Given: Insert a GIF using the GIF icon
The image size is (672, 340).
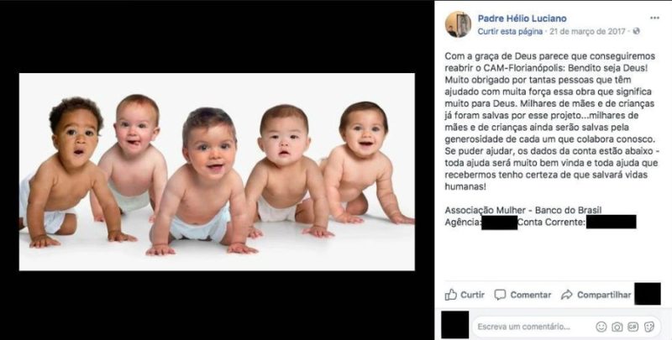Looking at the screenshot, I should (633, 327).
